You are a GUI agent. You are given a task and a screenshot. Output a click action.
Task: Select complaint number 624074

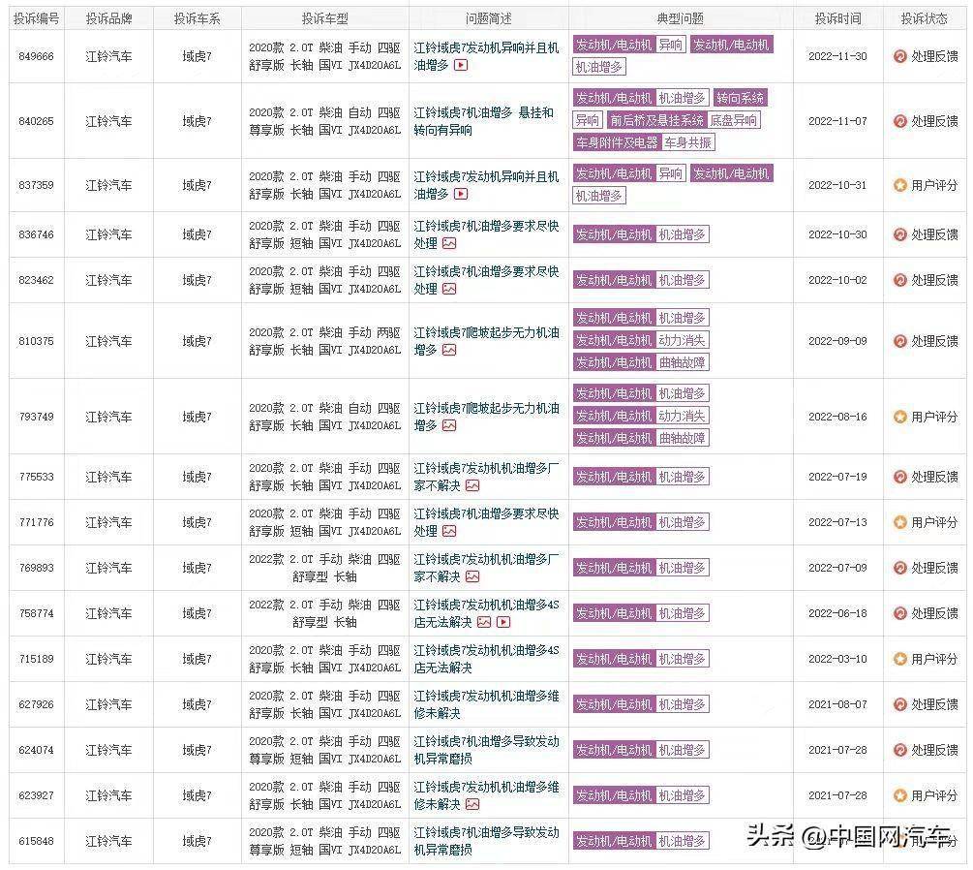coord(36,750)
